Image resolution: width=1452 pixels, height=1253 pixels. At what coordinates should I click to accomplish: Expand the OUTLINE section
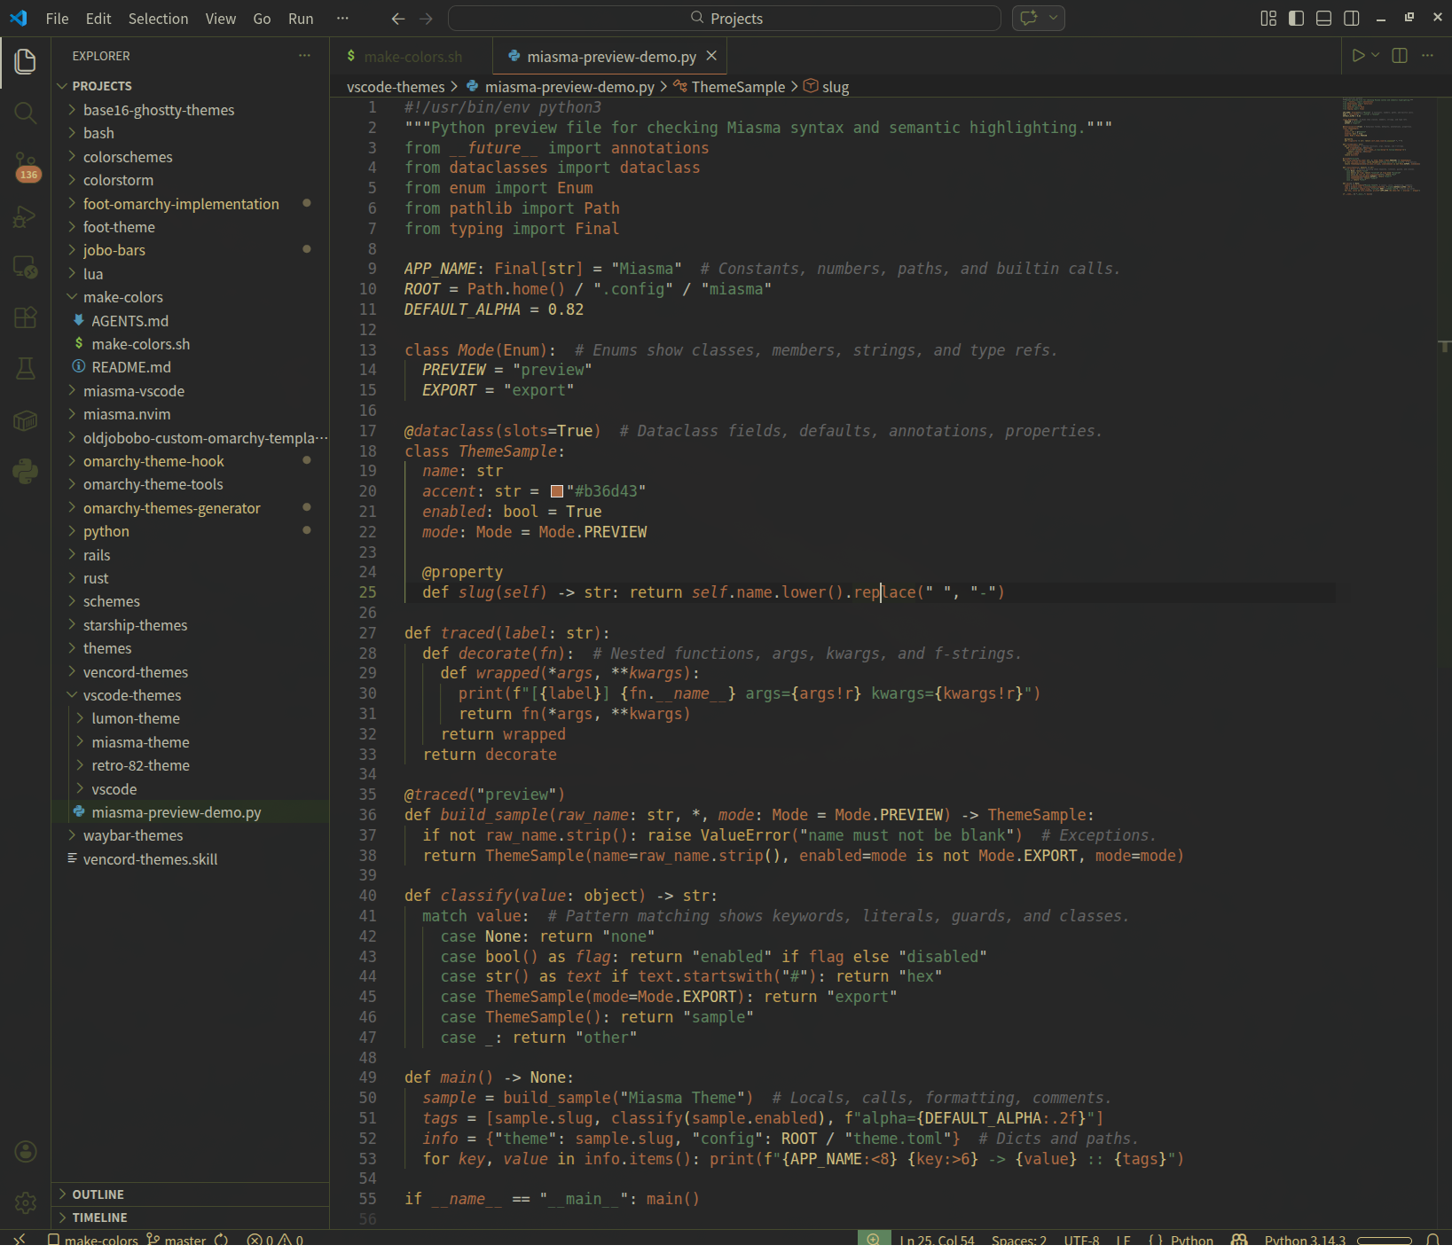point(190,1194)
